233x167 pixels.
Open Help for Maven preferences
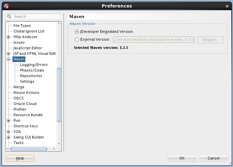coord(20,158)
